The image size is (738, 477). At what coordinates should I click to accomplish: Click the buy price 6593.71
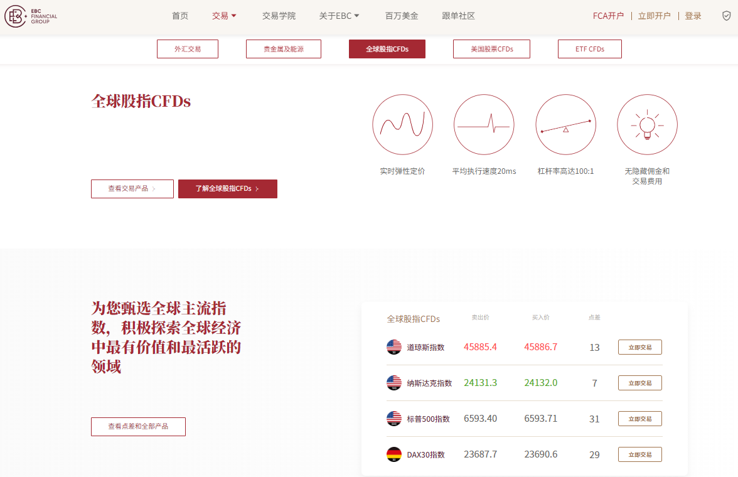pos(541,419)
